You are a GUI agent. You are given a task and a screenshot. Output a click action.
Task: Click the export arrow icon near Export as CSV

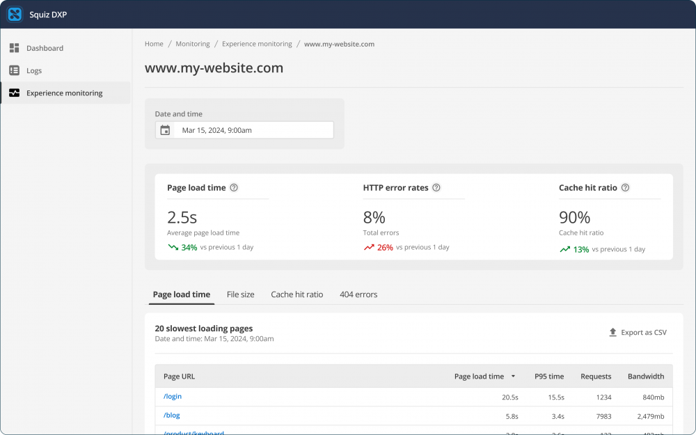coord(612,332)
